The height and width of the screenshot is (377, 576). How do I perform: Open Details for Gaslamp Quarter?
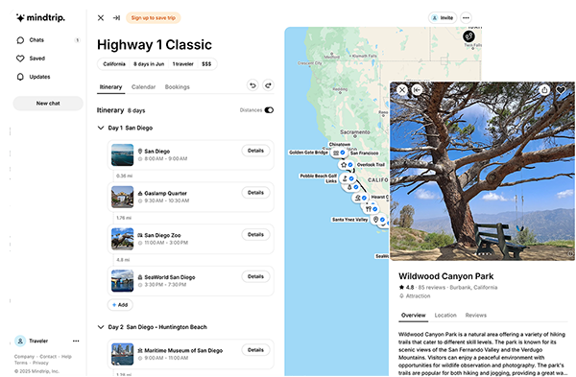[255, 193]
